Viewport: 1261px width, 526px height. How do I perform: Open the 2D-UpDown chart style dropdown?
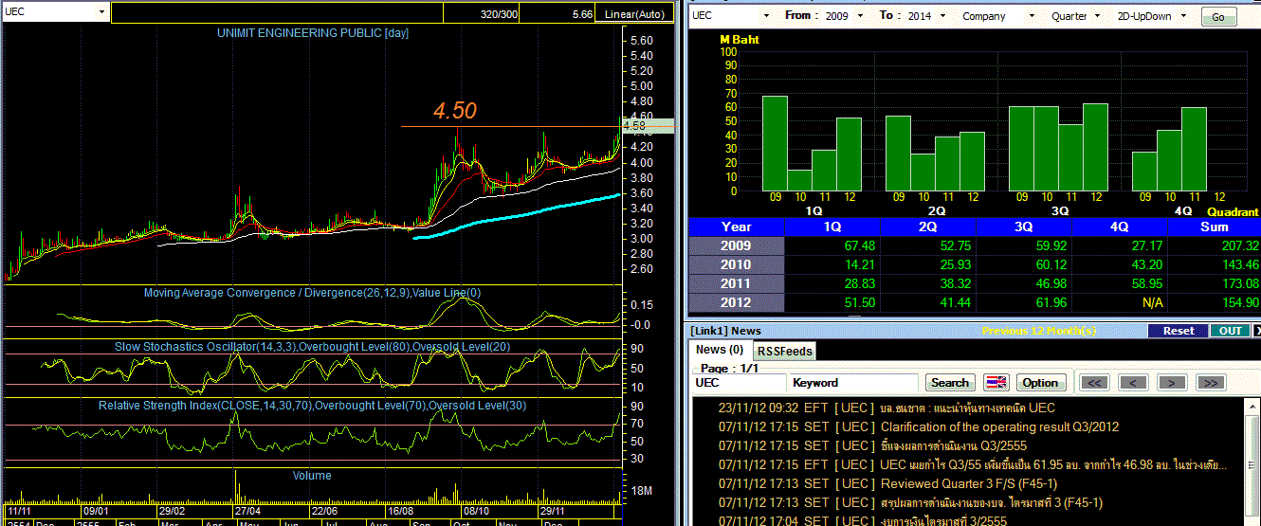[x=1185, y=16]
